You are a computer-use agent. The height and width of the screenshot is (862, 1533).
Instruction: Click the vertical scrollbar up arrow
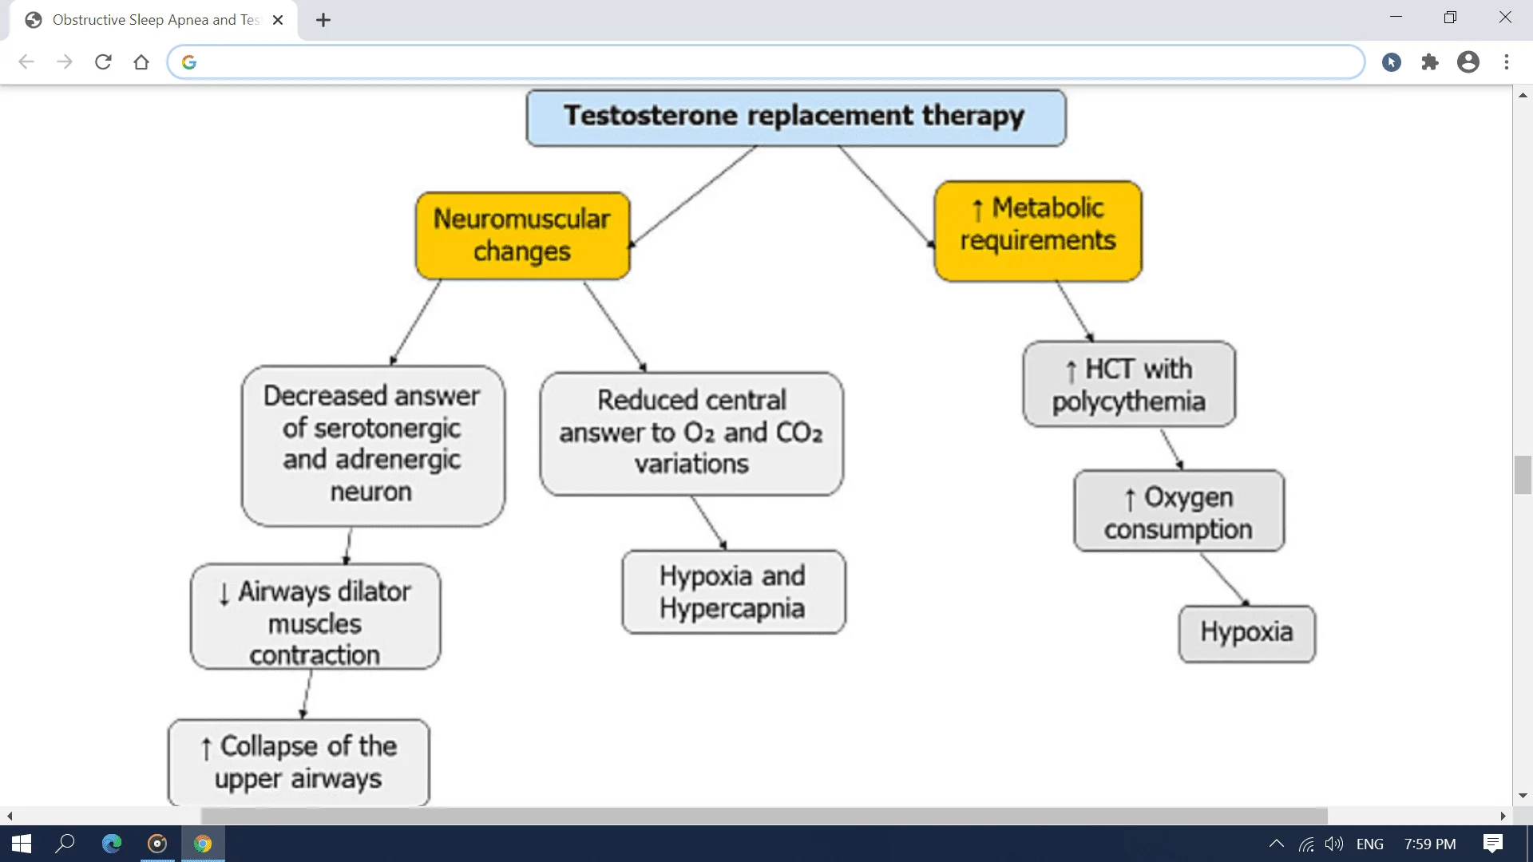click(x=1523, y=95)
